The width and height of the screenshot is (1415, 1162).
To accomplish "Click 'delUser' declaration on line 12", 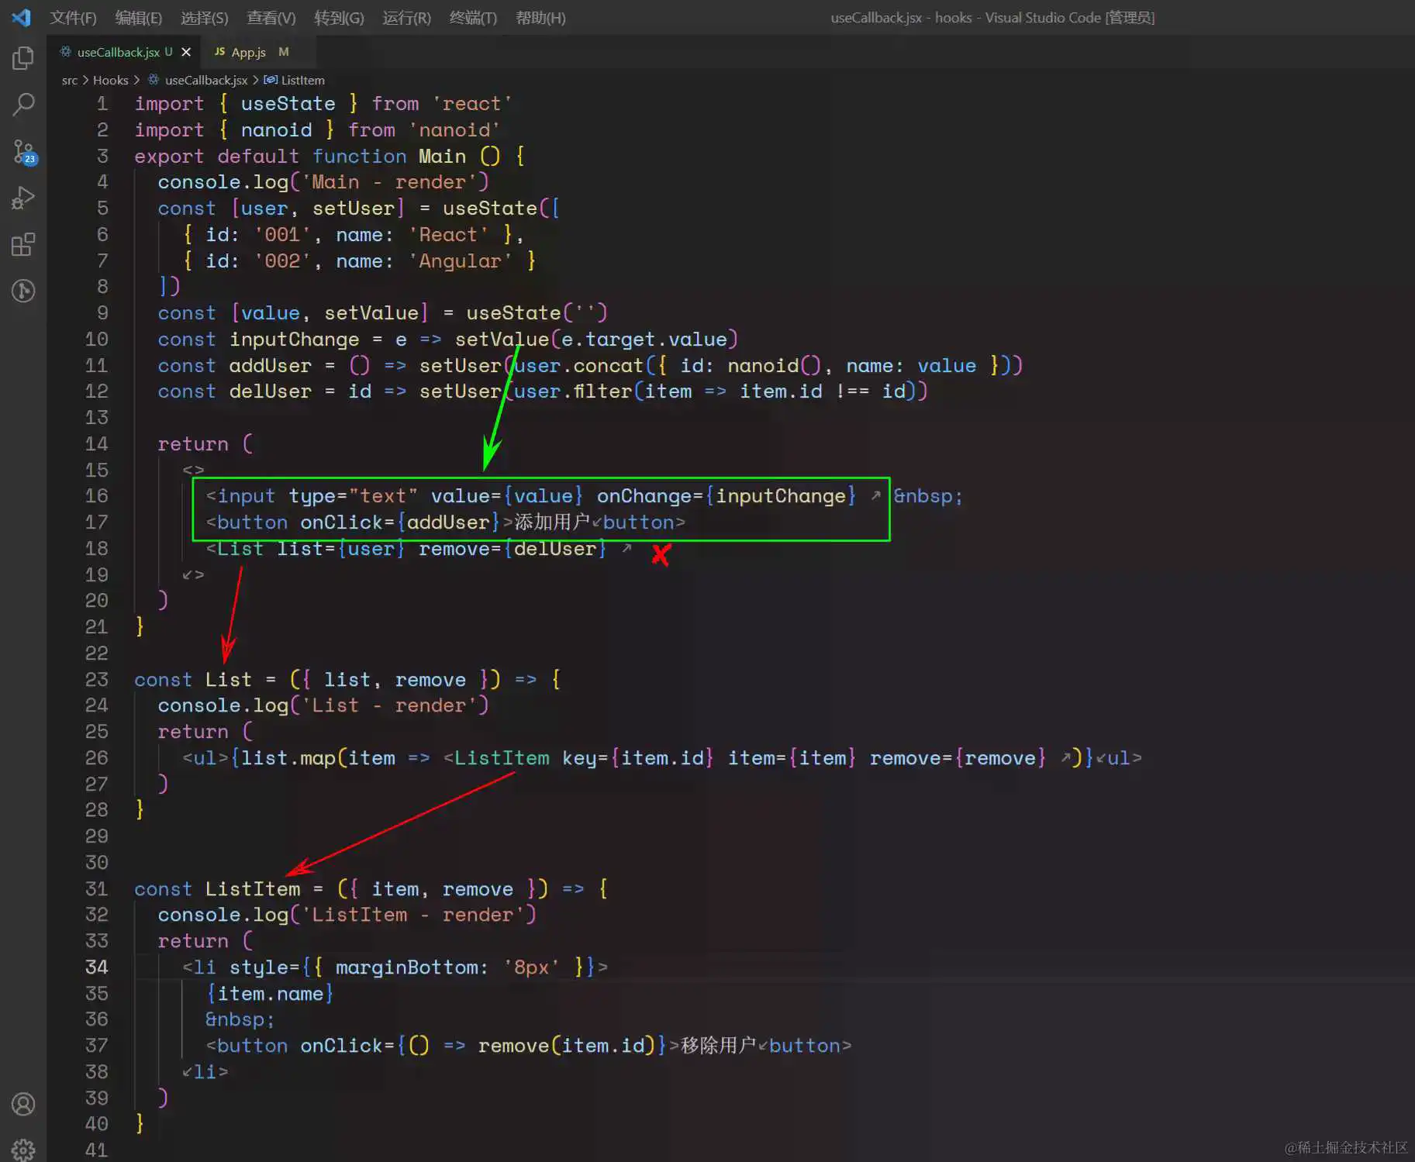I will tap(270, 391).
